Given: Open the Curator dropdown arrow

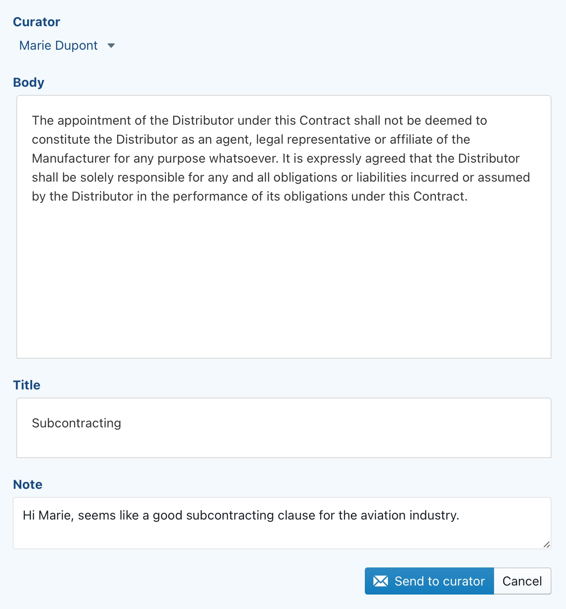Looking at the screenshot, I should (111, 46).
